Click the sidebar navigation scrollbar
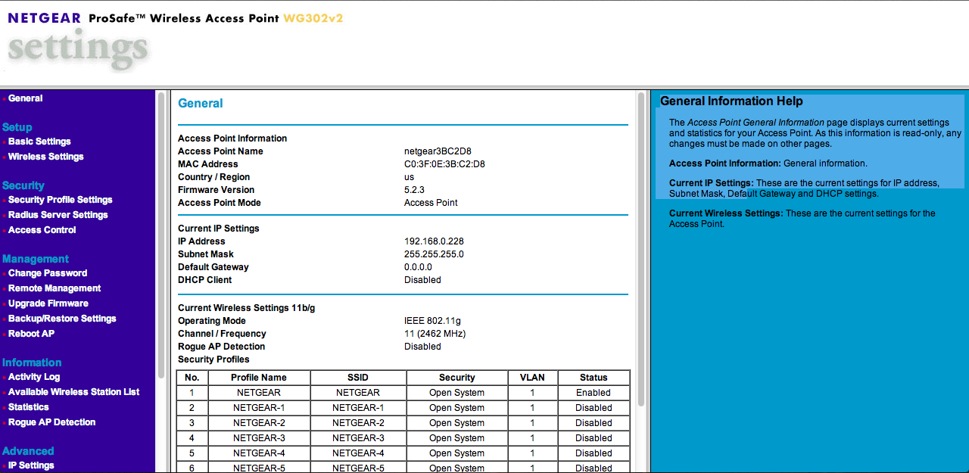 coord(160,235)
